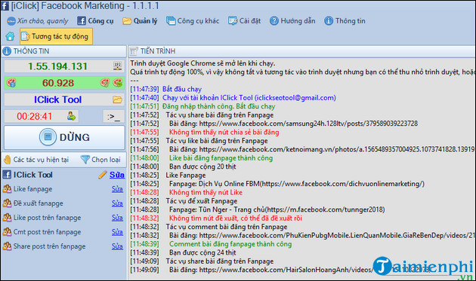Click the 60.928 points value
This screenshot has width=476, height=281.
tap(58, 83)
